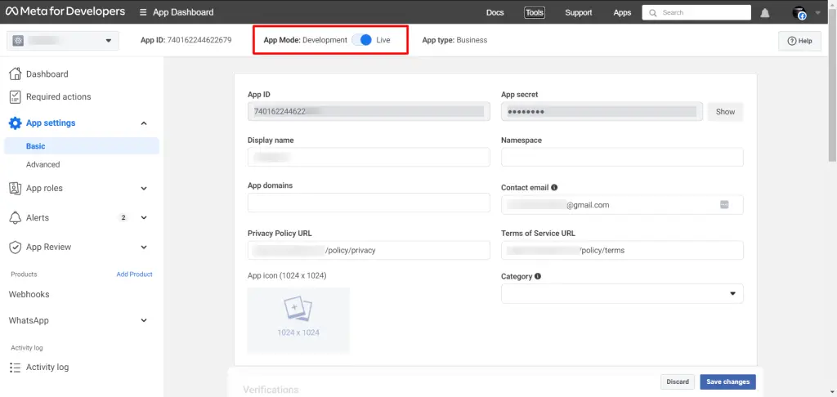Viewport: 837px width, 397px height.
Task: Click the Activity log list icon
Action: coord(16,367)
